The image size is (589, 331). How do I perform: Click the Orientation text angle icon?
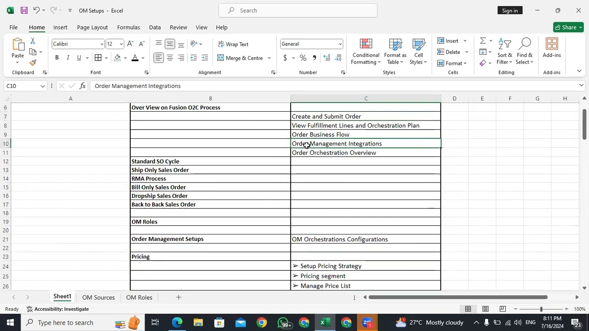click(194, 44)
